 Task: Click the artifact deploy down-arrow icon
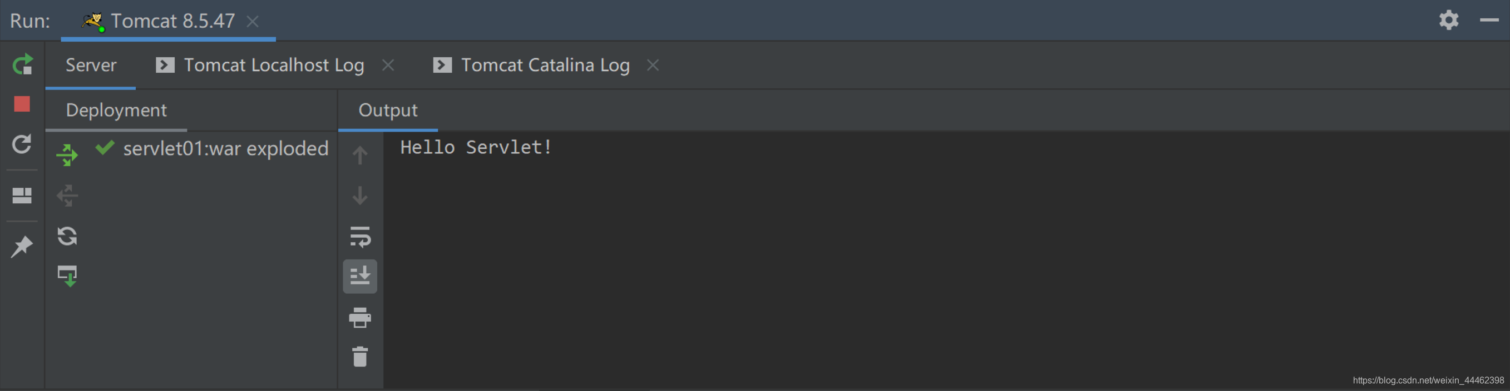[67, 275]
